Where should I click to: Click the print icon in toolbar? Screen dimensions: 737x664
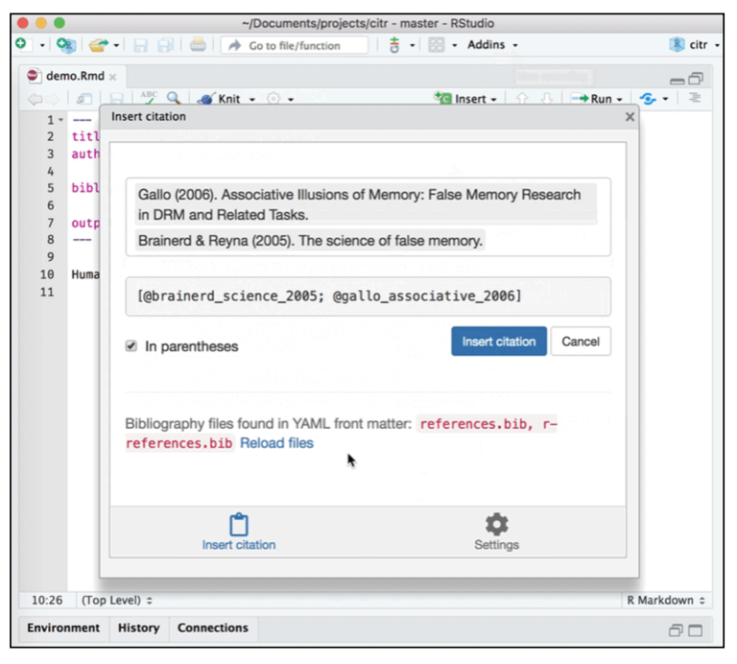pyautogui.click(x=197, y=45)
